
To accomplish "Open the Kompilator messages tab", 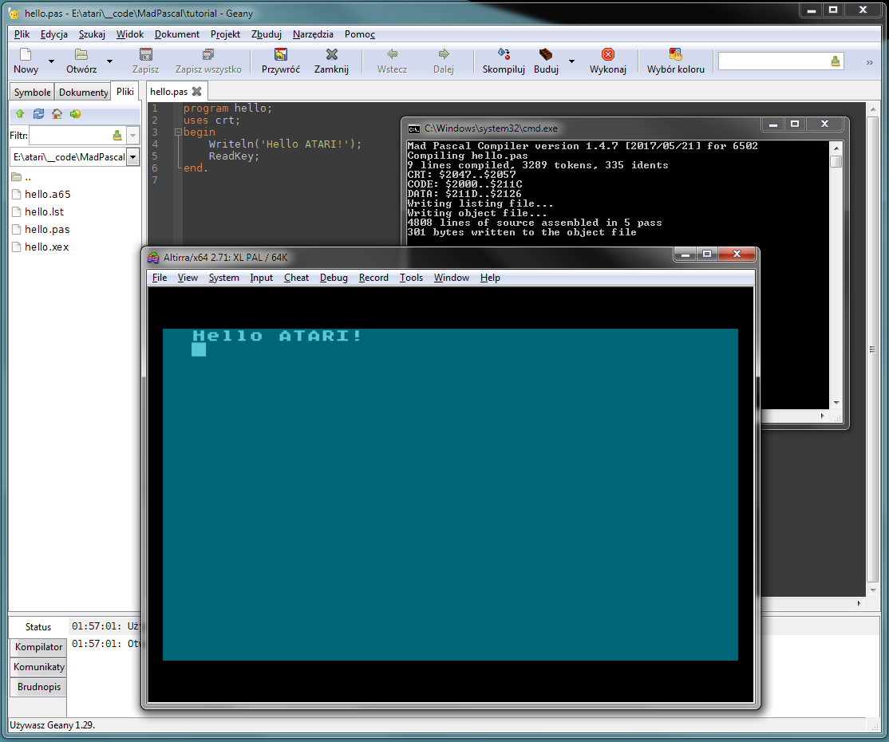I will [x=38, y=647].
